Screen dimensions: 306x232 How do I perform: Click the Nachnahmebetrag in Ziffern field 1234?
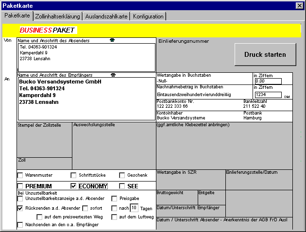[x=268, y=95]
